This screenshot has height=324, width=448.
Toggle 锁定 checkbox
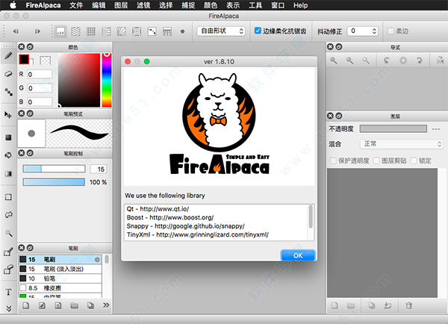[x=414, y=161]
